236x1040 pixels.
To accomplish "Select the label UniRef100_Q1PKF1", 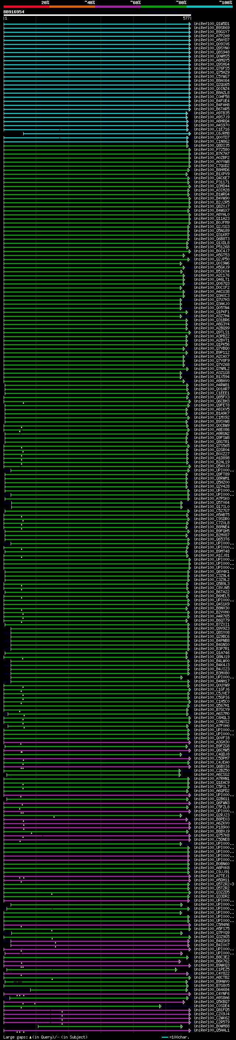I will point(212,312).
